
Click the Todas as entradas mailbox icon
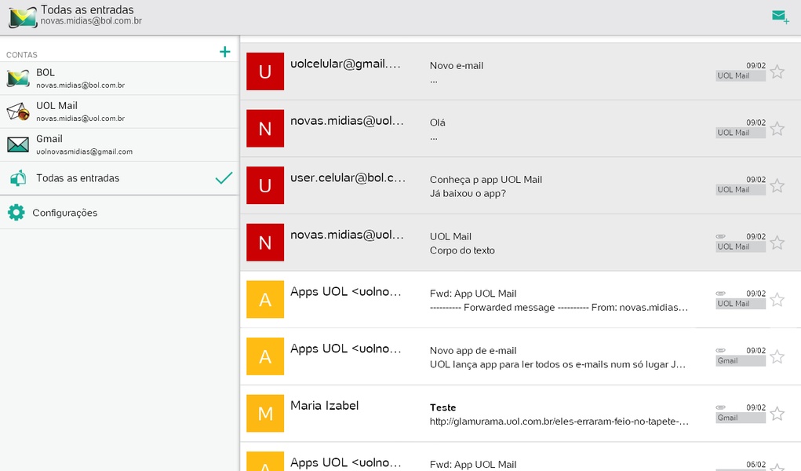pos(18,178)
